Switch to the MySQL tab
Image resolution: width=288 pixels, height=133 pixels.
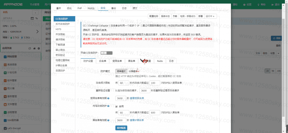click(x=91, y=8)
